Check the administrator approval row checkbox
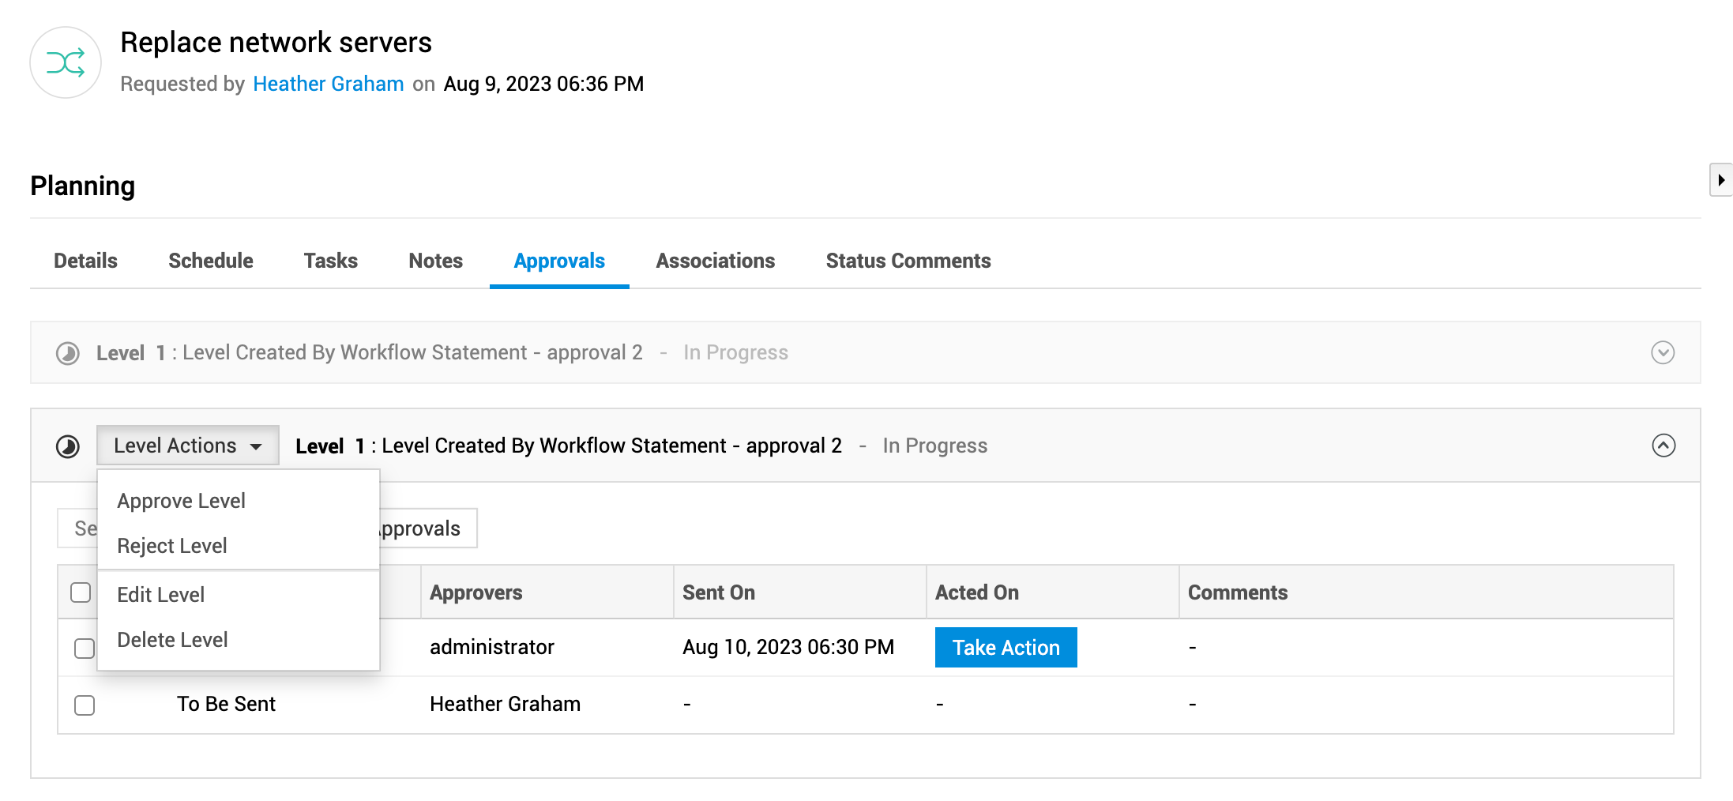Image resolution: width=1733 pixels, height=801 pixels. click(x=85, y=649)
